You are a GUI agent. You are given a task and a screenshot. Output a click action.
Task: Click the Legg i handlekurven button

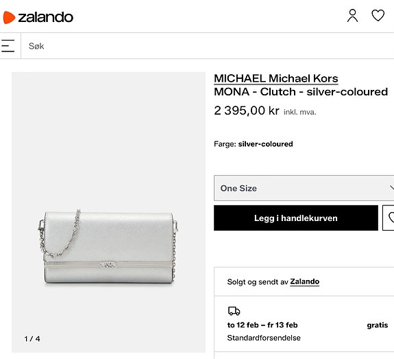point(296,218)
